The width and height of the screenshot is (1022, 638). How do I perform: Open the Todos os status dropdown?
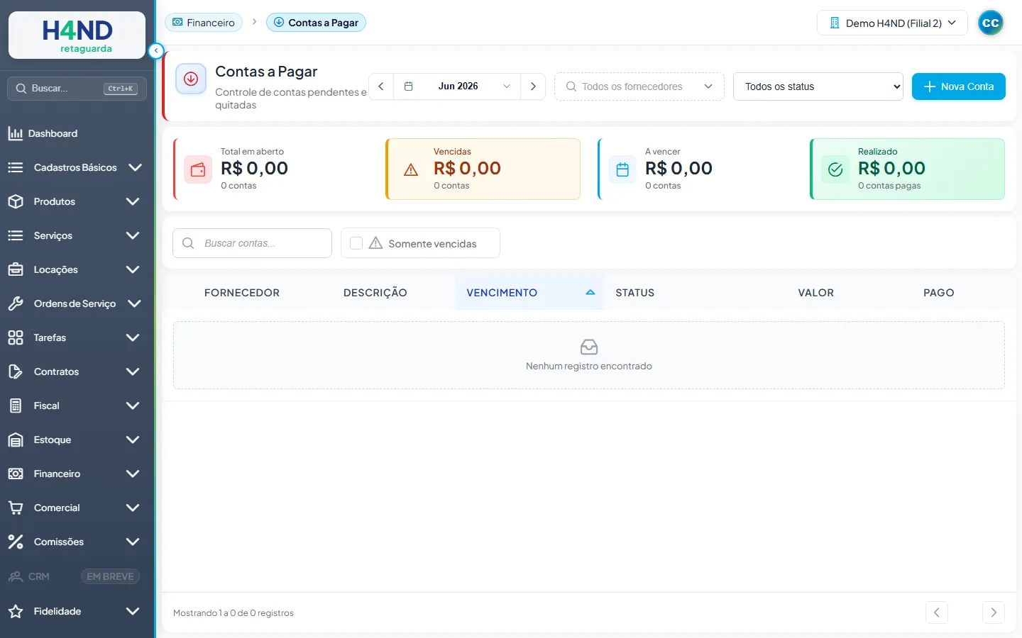818,86
